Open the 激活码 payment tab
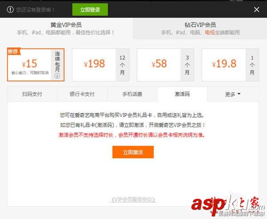The image size is (267, 219). tap(182, 94)
